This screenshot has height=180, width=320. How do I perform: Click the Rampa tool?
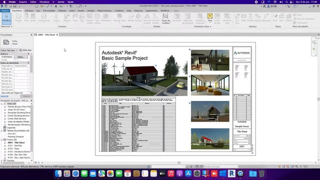coord(131,17)
